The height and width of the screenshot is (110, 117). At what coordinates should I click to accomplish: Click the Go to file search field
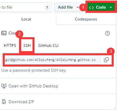pos(26,7)
